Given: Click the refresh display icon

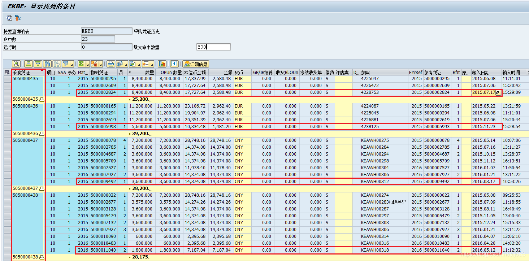Looking at the screenshot, I should click(x=8, y=17).
